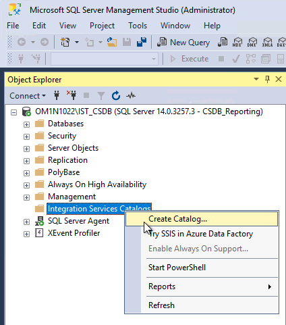This screenshot has width=286, height=325.
Task: Click the DAX query icon
Action: [x=281, y=42]
